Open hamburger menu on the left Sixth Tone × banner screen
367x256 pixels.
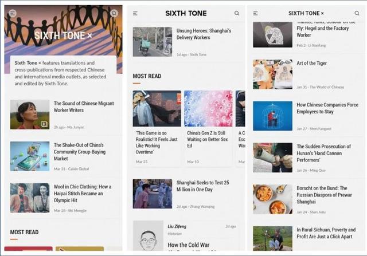(x=13, y=13)
